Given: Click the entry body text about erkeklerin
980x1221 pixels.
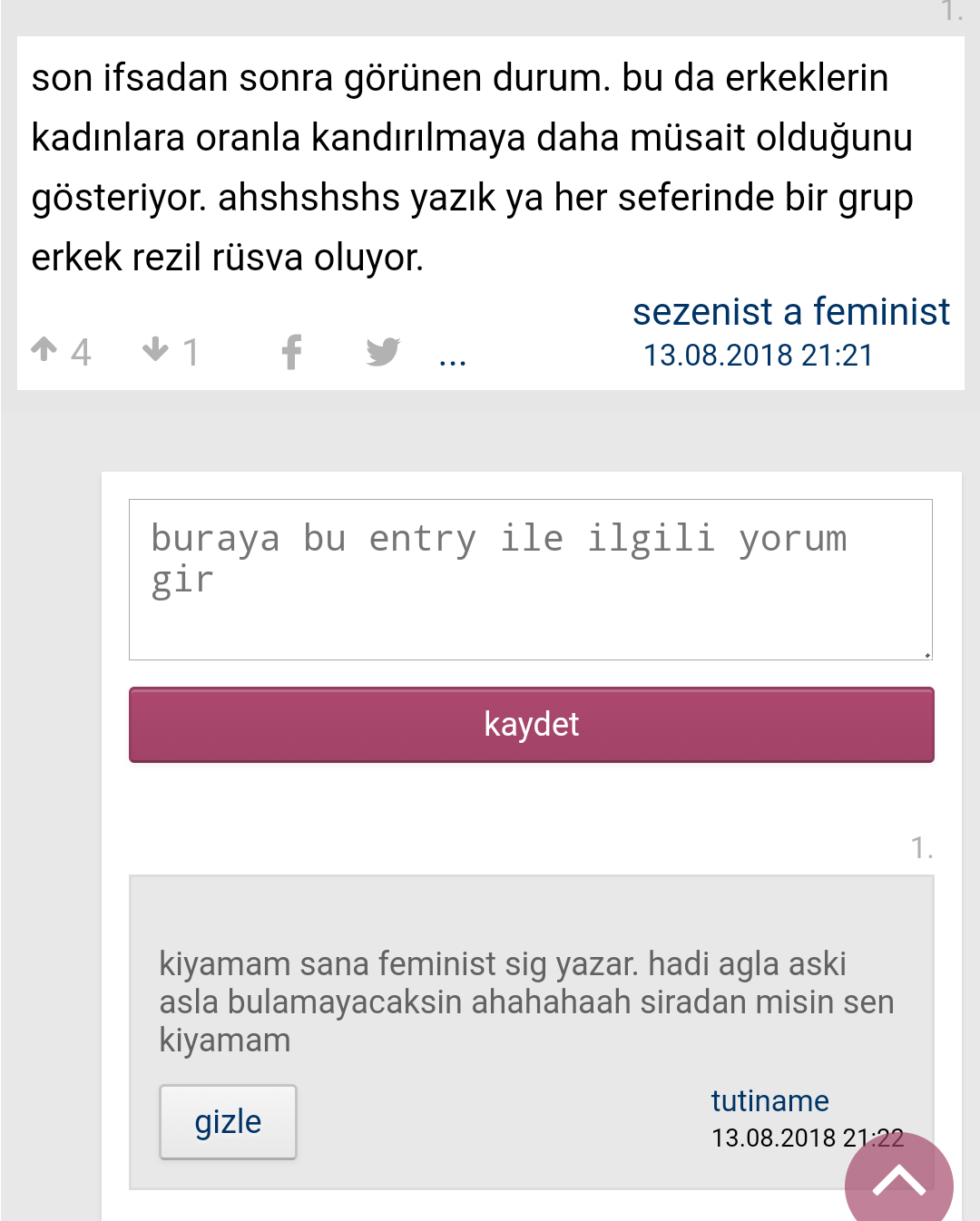Looking at the screenshot, I should pos(472,168).
